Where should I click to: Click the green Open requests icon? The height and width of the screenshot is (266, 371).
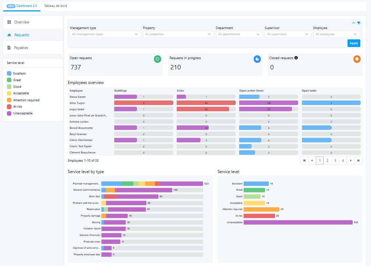click(x=157, y=59)
